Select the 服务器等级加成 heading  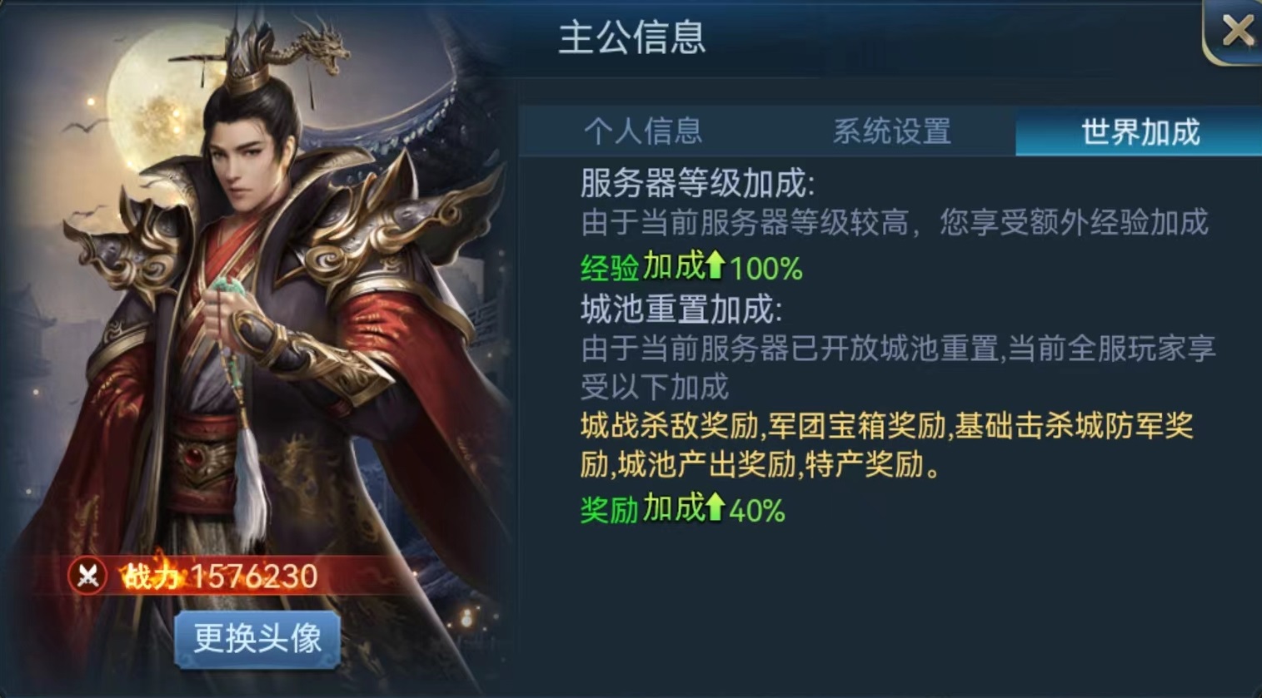697,182
